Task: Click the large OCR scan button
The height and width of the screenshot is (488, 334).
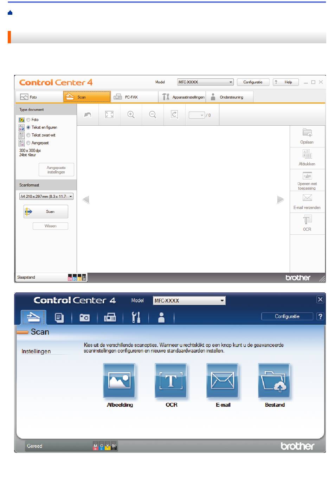Action: [172, 381]
